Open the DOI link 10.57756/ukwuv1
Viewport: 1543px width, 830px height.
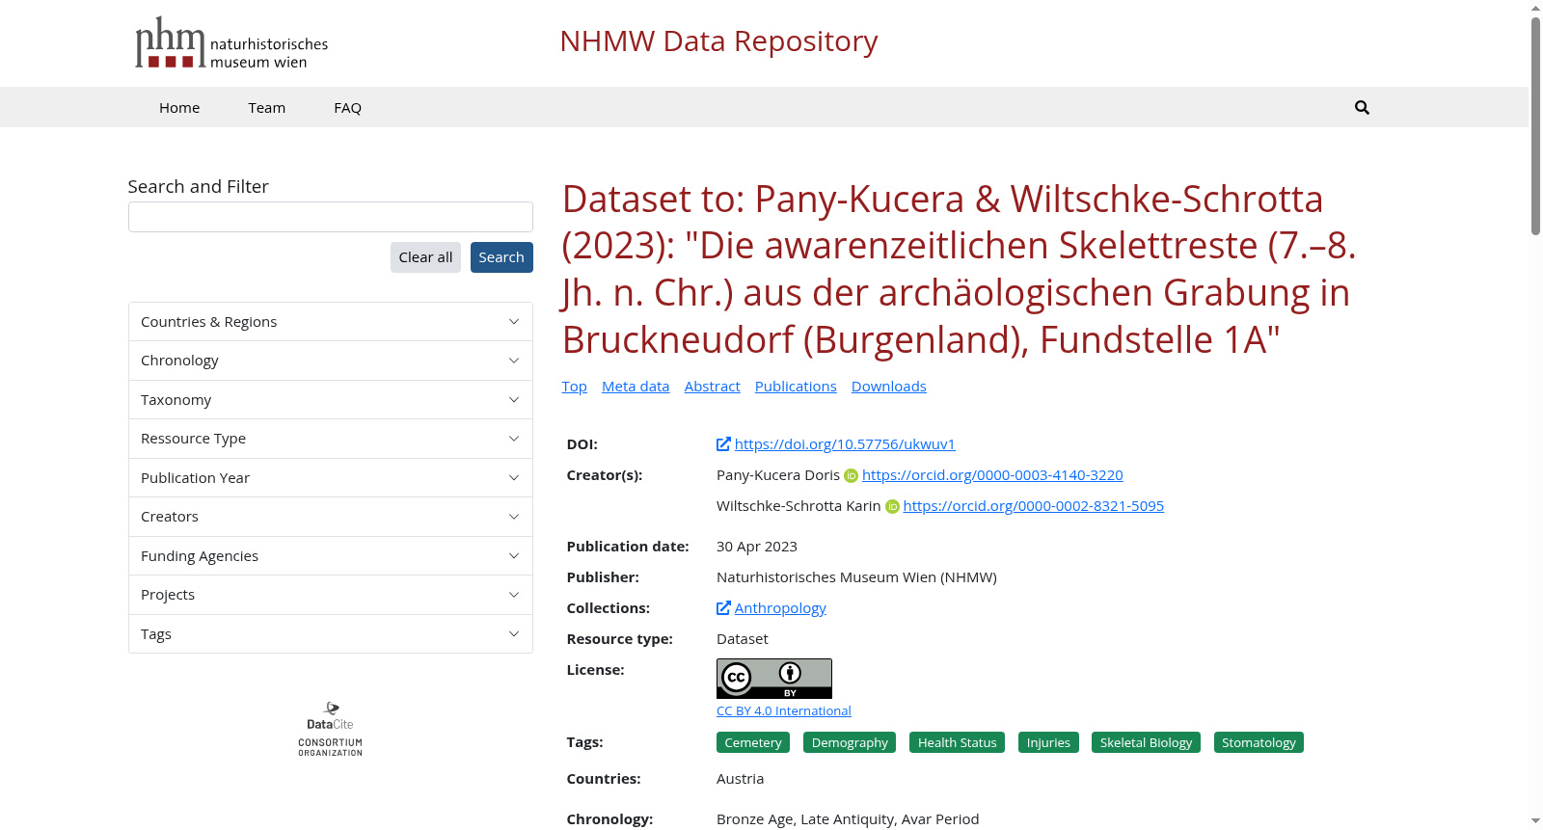click(x=845, y=444)
